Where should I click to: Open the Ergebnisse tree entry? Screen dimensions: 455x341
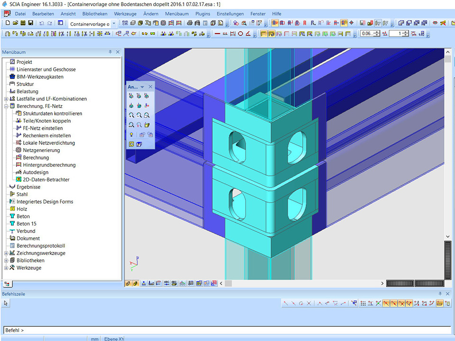coord(28,187)
